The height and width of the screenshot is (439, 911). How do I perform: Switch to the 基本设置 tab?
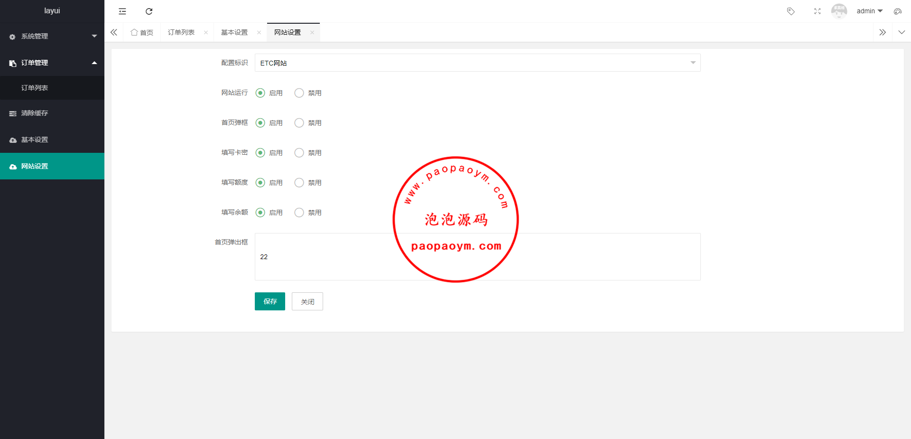point(234,32)
